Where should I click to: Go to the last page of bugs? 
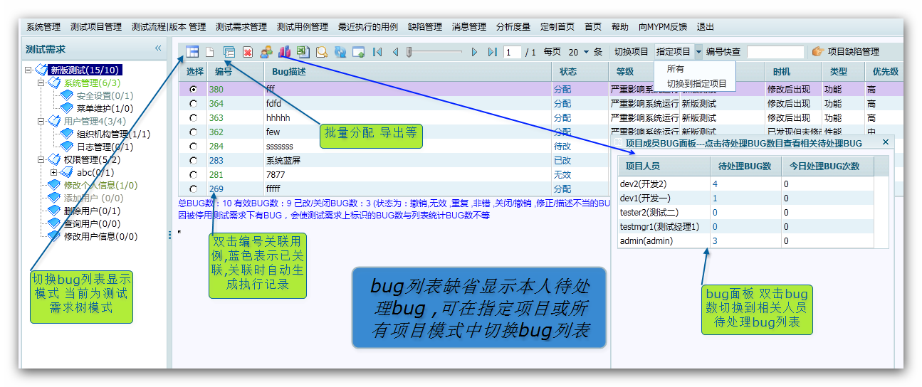[493, 52]
